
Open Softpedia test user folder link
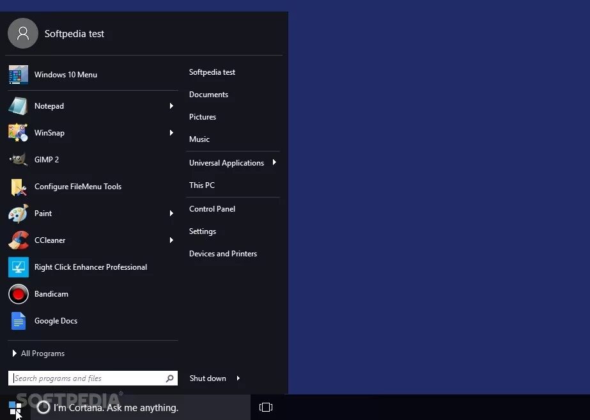point(212,72)
